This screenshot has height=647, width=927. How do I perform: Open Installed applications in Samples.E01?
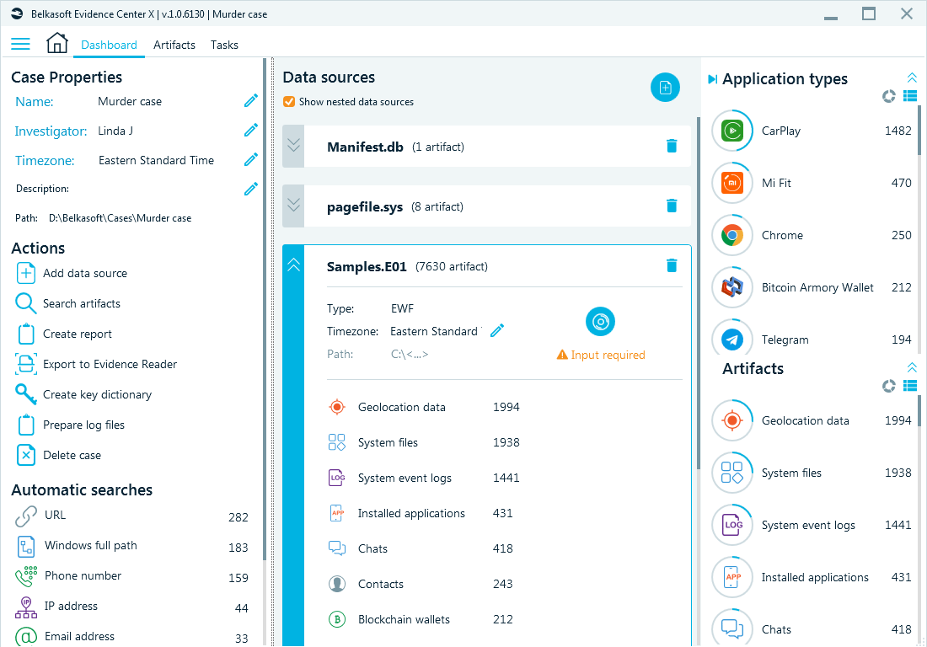pos(421,513)
